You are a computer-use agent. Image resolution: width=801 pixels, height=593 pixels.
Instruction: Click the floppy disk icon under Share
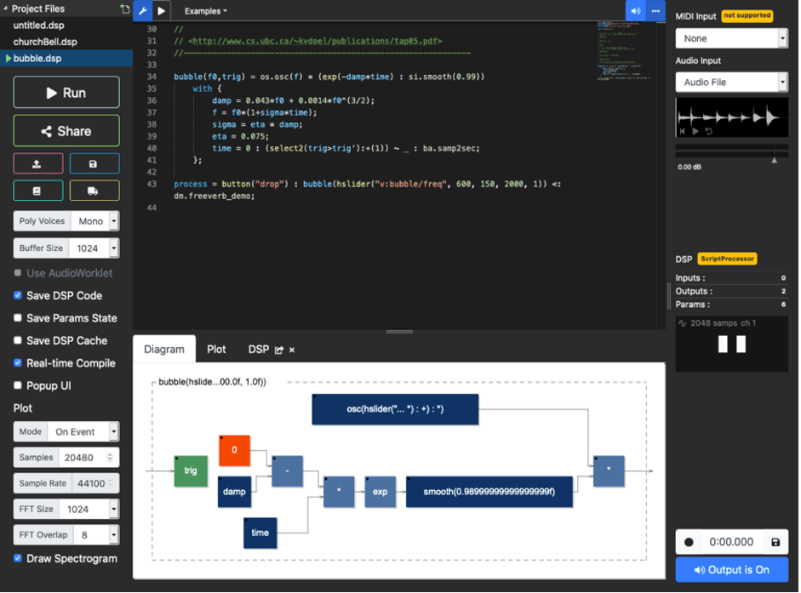click(94, 164)
